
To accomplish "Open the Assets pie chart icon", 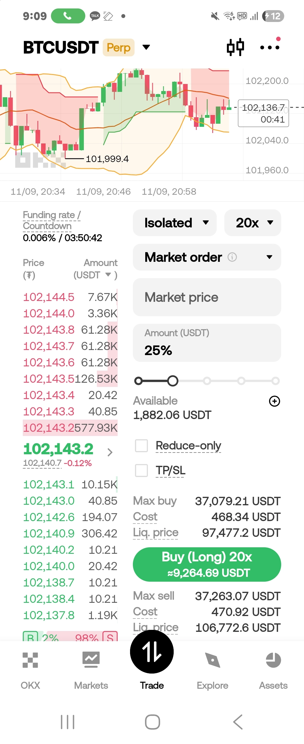I will coord(273,660).
